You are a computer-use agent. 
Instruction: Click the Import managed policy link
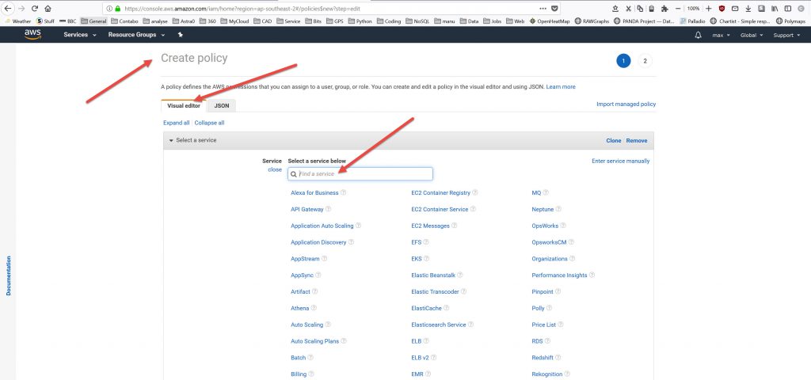click(626, 104)
